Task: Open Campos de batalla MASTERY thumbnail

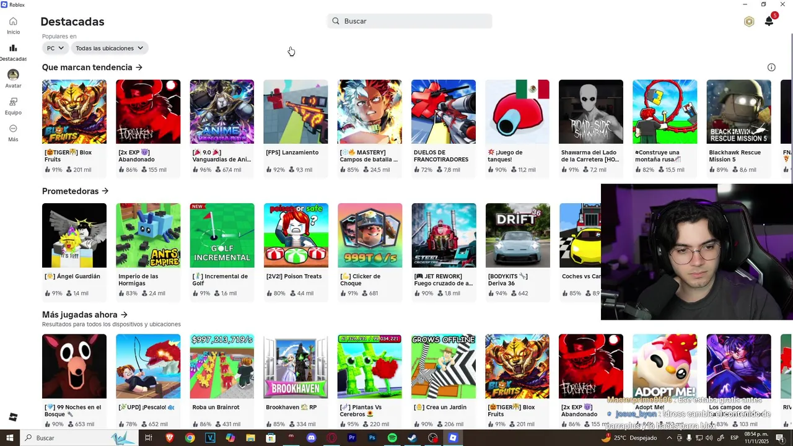Action: tap(370, 111)
